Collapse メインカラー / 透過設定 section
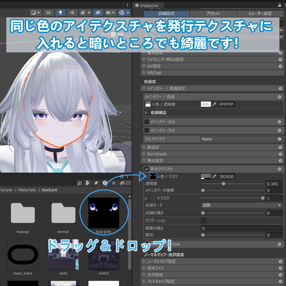Screen dimensions: 286x286 coord(212,88)
